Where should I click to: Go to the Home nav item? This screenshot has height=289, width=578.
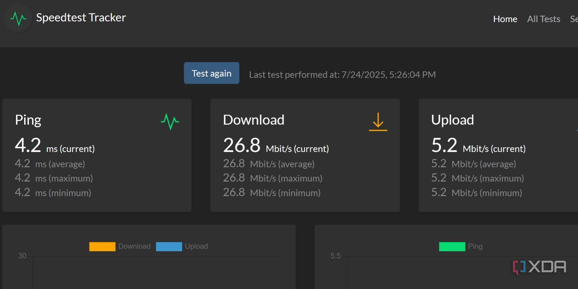click(x=505, y=19)
